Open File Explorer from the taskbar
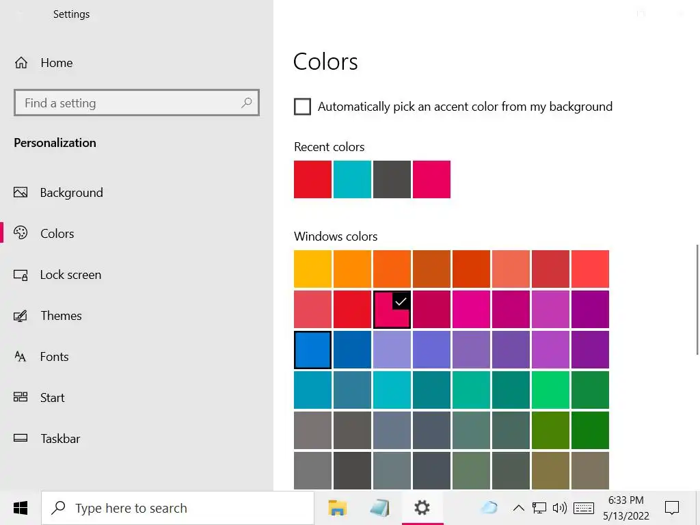 pyautogui.click(x=338, y=508)
